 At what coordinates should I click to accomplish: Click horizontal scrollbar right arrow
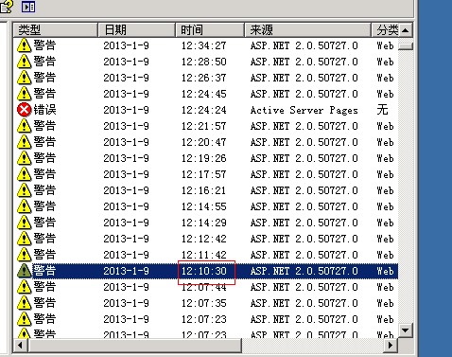tap(391, 345)
